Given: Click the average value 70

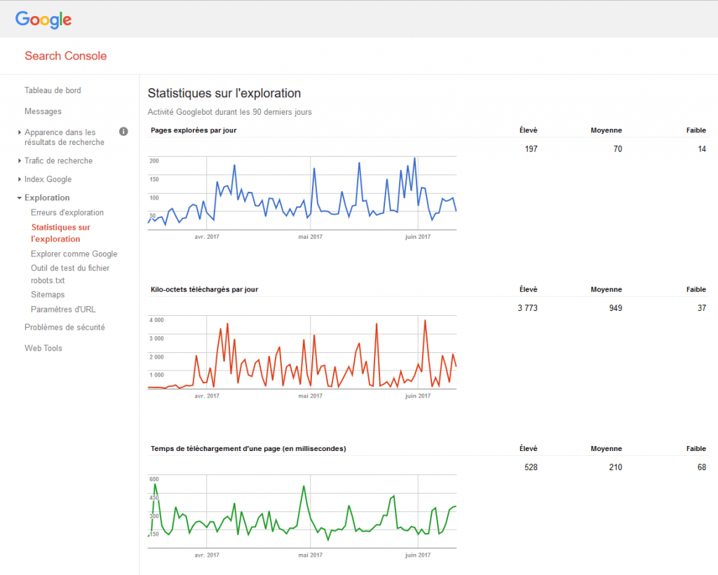Looking at the screenshot, I should 618,149.
